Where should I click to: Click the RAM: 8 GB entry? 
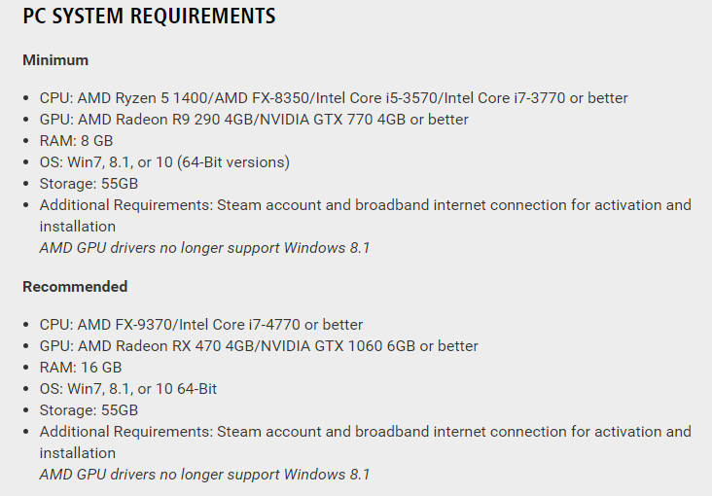point(76,141)
